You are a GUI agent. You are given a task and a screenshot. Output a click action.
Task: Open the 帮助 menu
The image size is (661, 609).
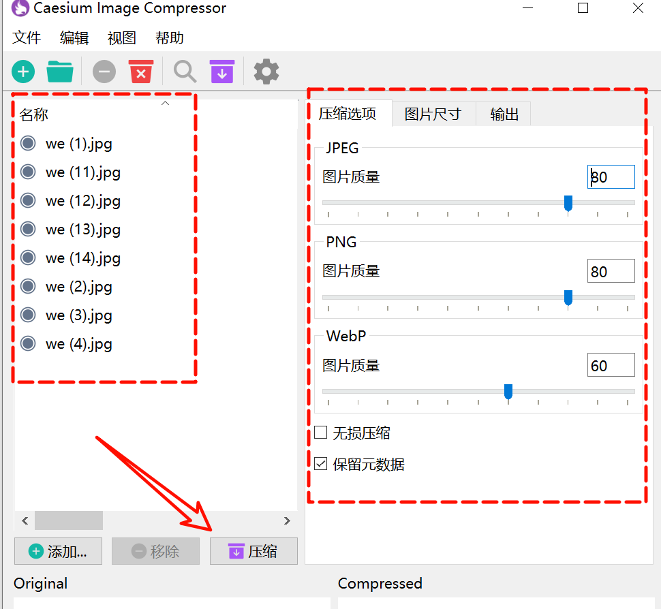(x=170, y=38)
